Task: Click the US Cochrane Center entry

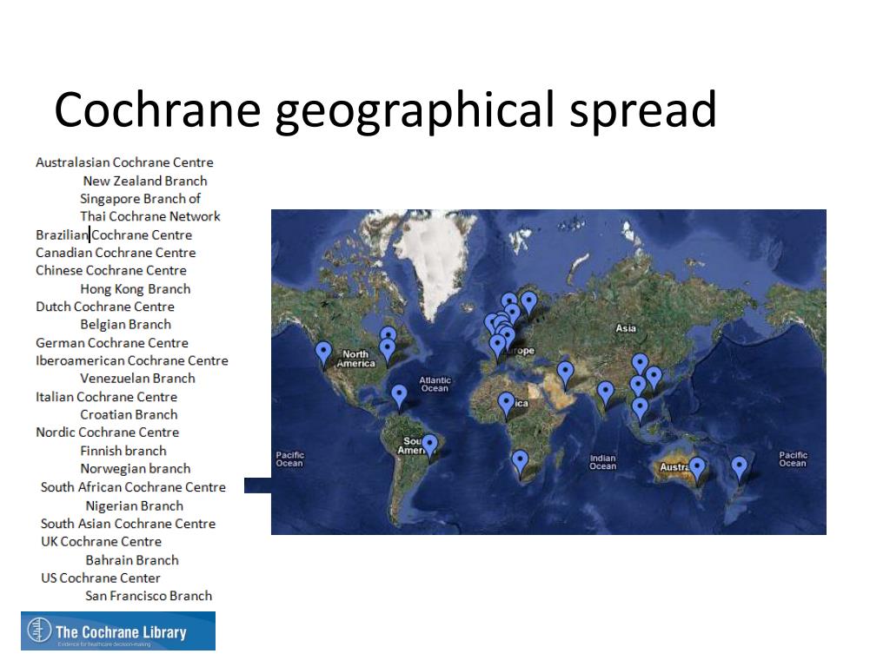Action: tap(101, 578)
